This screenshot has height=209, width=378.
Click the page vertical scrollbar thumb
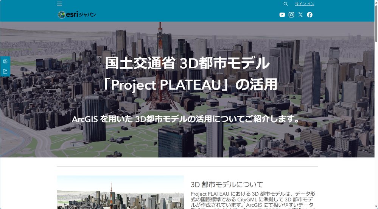pos(376,23)
